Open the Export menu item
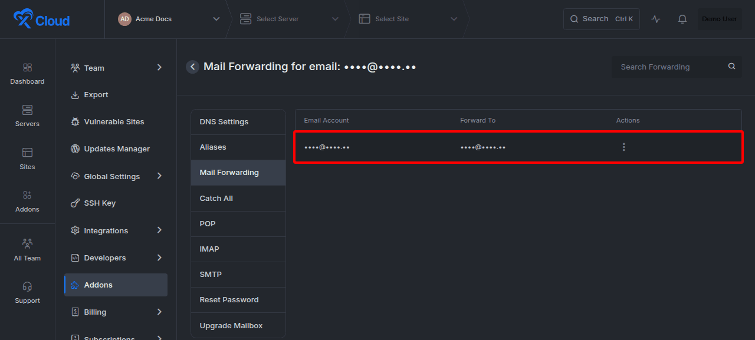Screen dimensions: 755x340 coord(116,95)
